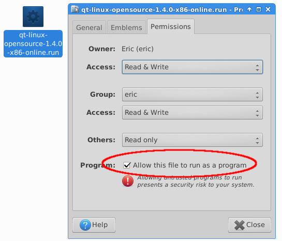Viewport: 282px width, 241px height.
Task: Open the Others Read only dropdown
Action: tap(192, 140)
